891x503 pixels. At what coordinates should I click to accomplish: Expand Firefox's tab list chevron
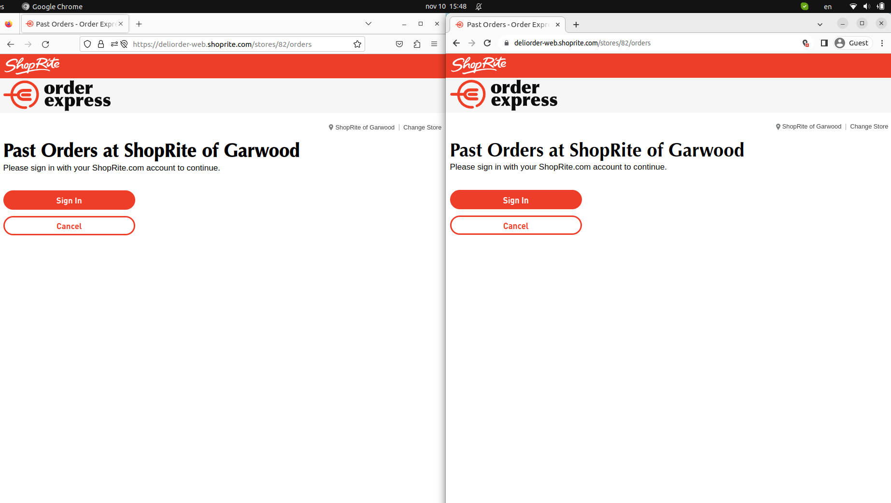368,23
